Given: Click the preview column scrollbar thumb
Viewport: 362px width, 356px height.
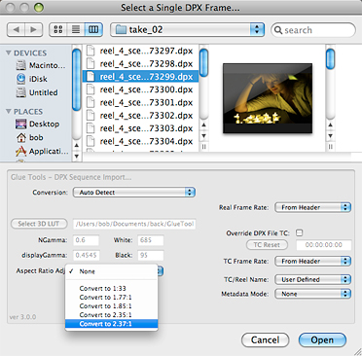Looking at the screenshot, I should click(x=330, y=58).
